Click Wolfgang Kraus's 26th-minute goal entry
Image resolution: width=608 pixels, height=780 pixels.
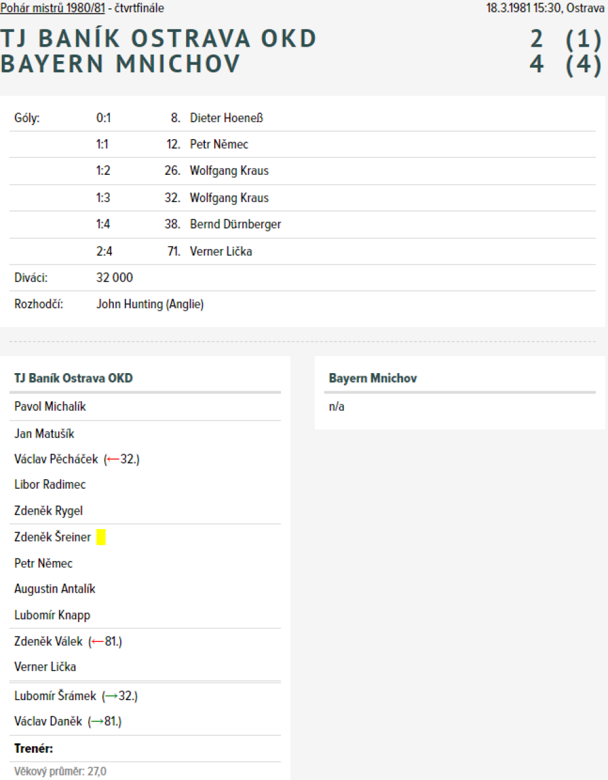(x=229, y=171)
